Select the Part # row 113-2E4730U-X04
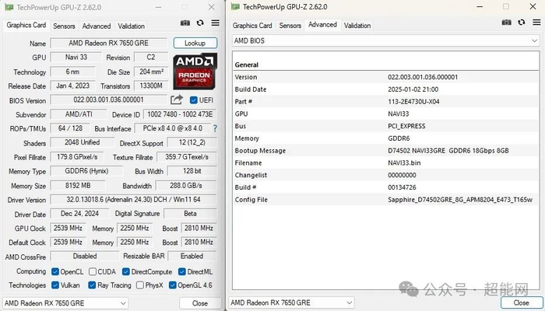Viewport: 545px width, 311px height. 386,102
